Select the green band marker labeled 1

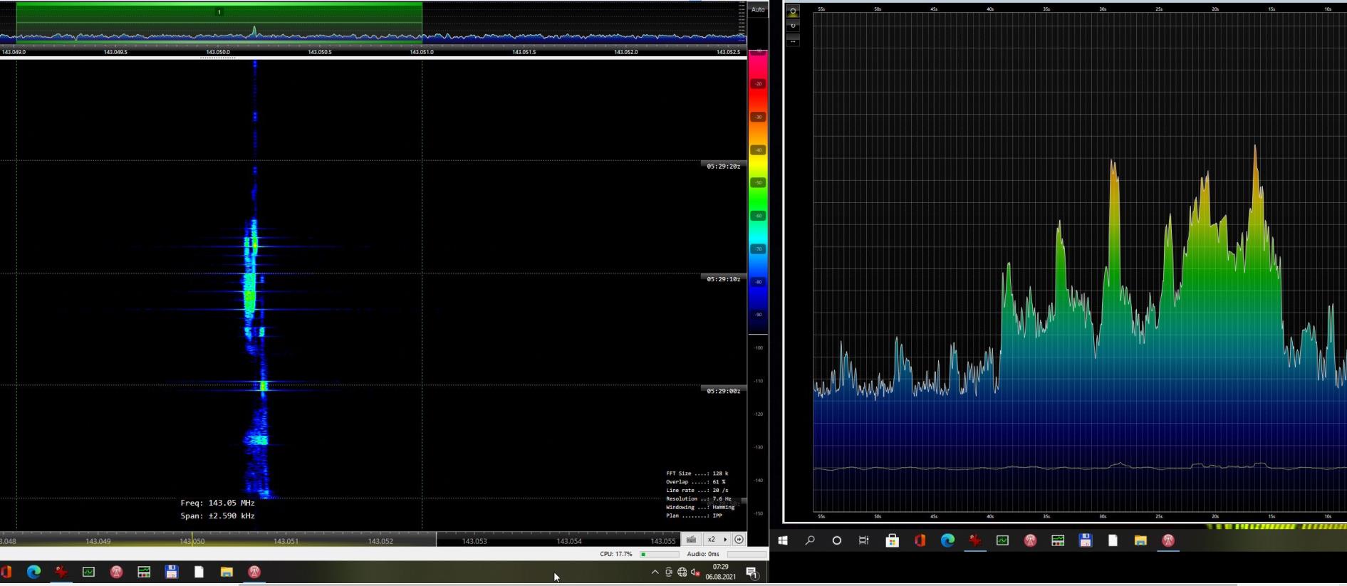219,12
